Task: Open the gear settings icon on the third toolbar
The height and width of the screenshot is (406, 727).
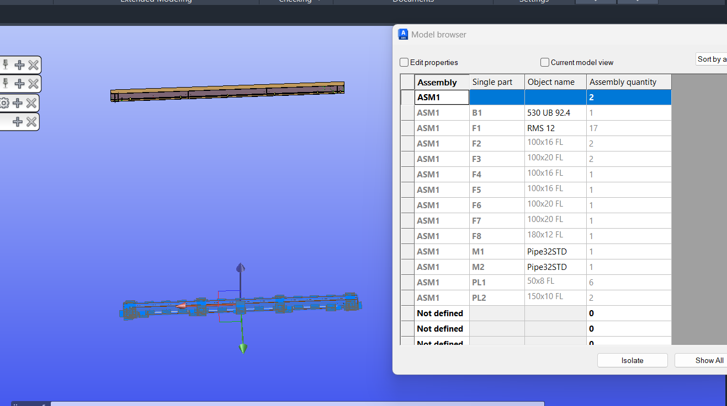Action: click(x=6, y=102)
